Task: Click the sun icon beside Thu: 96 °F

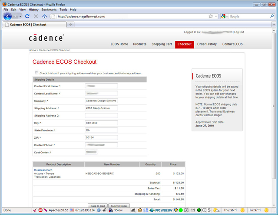Action: point(242,210)
